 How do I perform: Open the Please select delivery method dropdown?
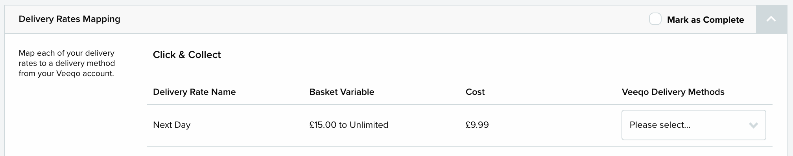pyautogui.click(x=693, y=125)
